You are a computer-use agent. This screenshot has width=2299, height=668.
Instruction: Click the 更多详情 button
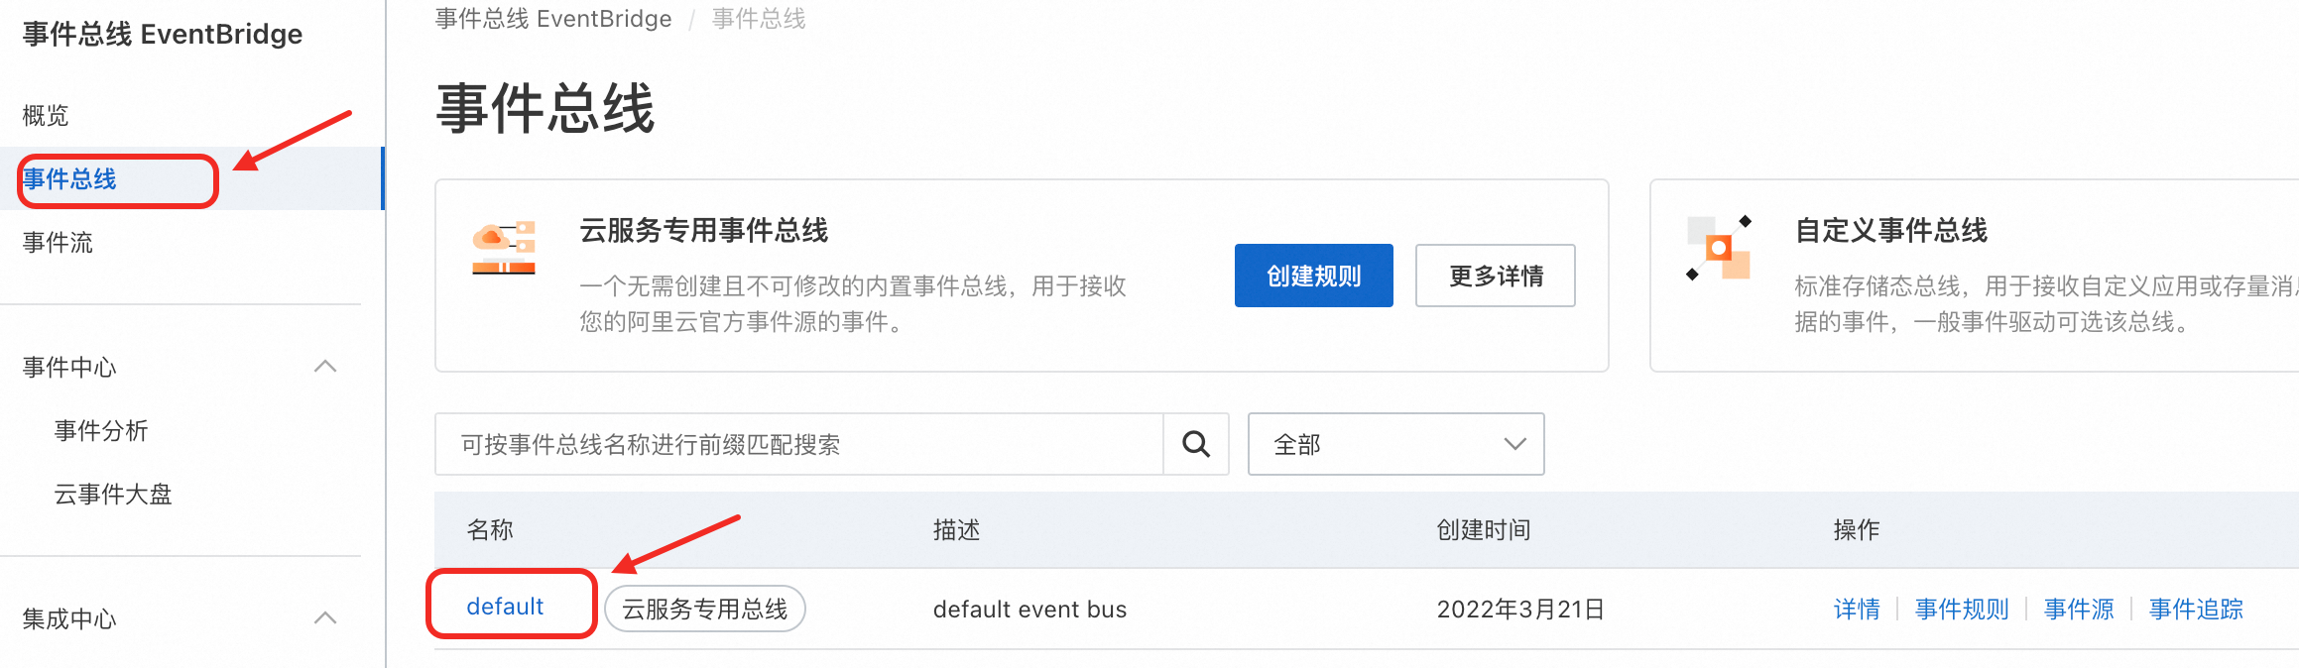(1496, 276)
